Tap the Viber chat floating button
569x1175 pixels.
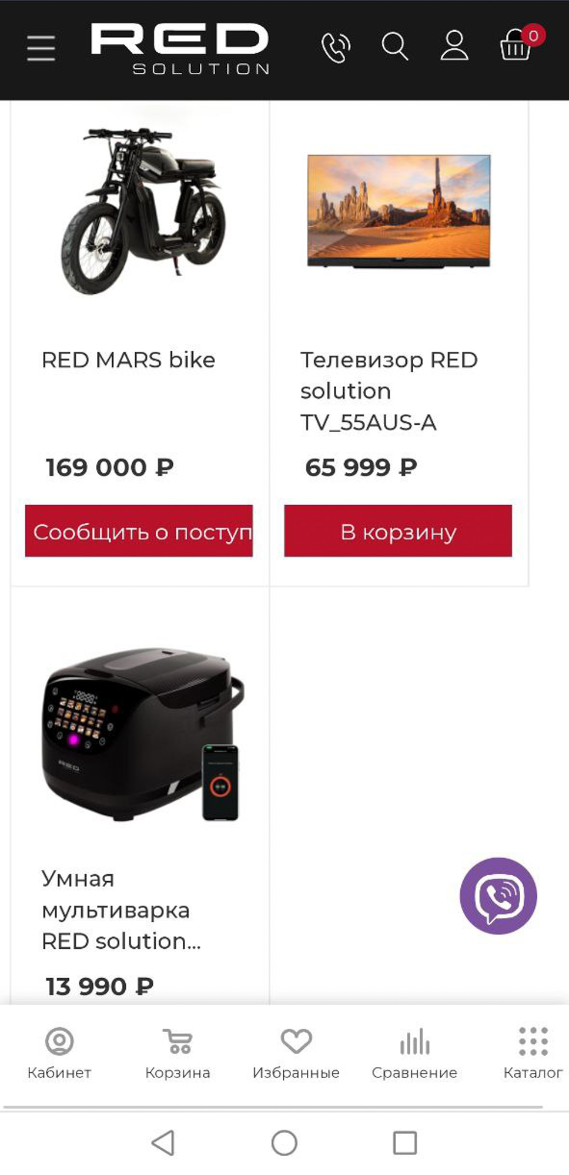point(498,895)
